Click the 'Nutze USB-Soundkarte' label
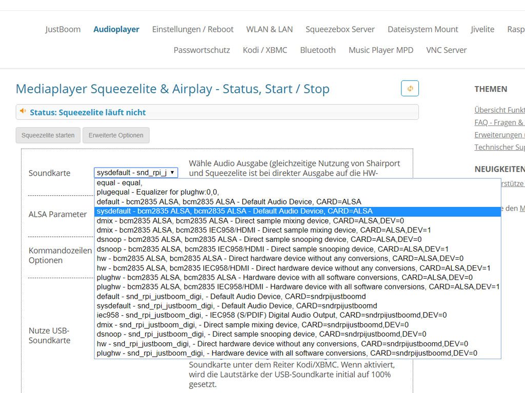 tap(50, 336)
